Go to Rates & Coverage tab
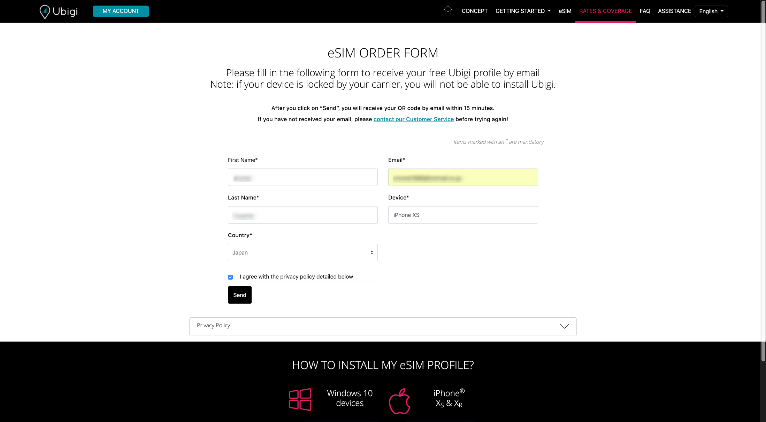Screen dimensions: 766x422 tap(605, 11)
